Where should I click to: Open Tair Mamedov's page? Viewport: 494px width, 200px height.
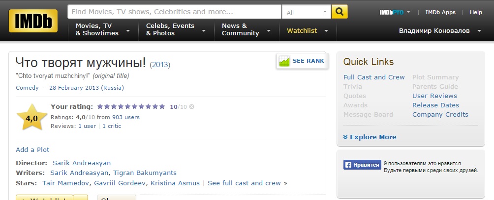click(x=67, y=183)
